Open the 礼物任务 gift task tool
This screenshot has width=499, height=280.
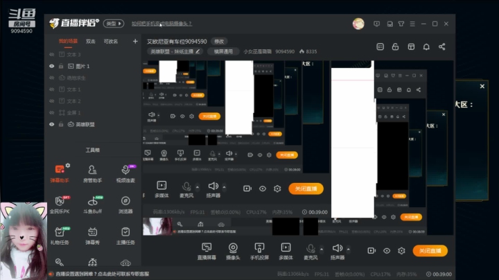pos(60,236)
